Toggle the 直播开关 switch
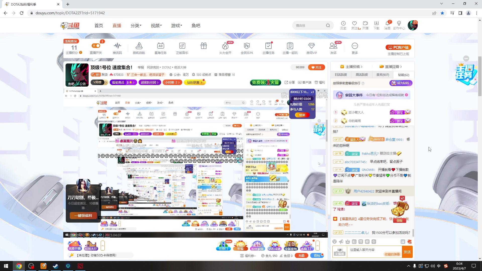Screen dimensions: 482x271 tap(96, 46)
